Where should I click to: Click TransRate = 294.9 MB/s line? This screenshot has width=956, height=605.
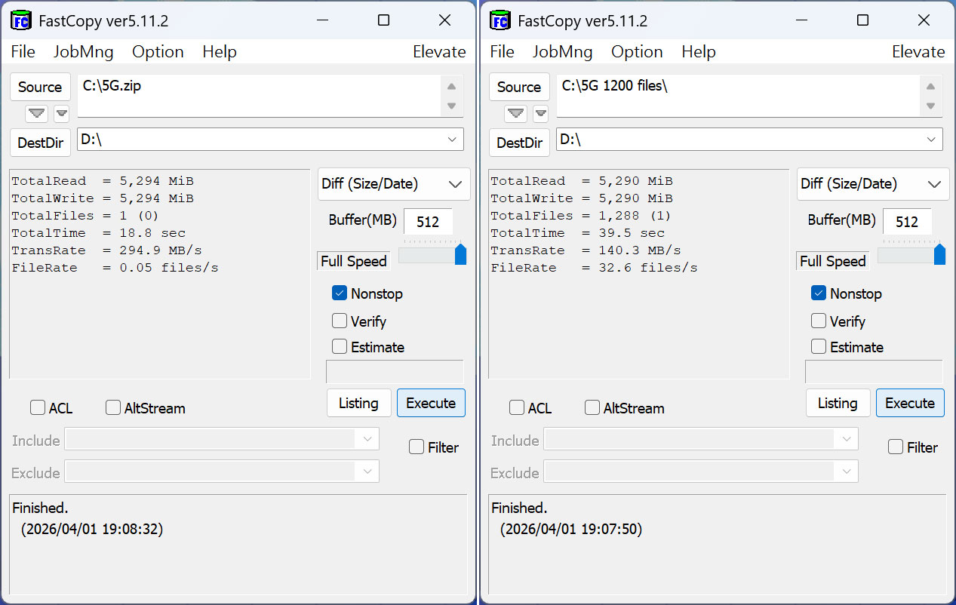click(x=106, y=250)
